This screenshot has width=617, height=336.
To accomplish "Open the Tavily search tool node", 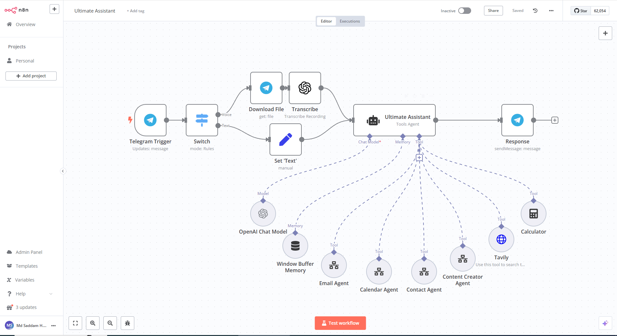I will click(501, 239).
